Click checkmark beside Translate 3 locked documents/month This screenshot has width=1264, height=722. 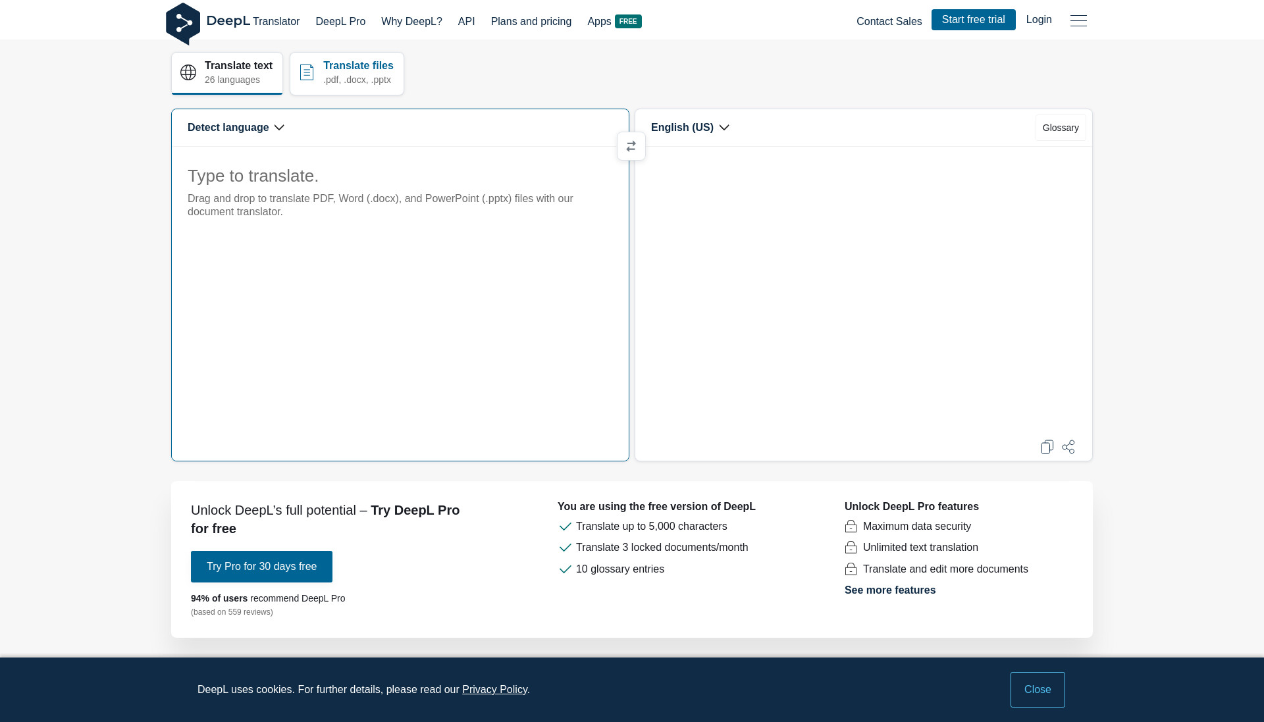[565, 548]
